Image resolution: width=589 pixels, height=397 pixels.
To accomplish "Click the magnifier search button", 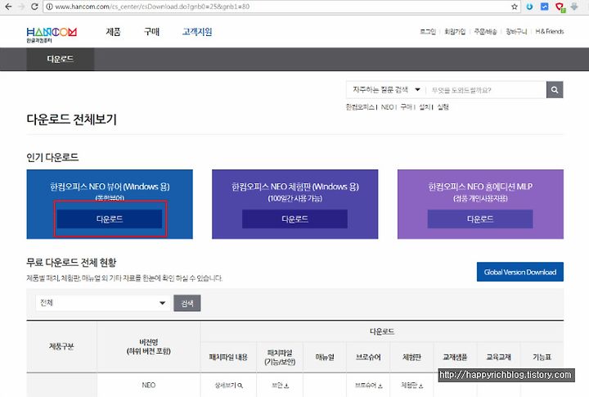I will point(555,90).
